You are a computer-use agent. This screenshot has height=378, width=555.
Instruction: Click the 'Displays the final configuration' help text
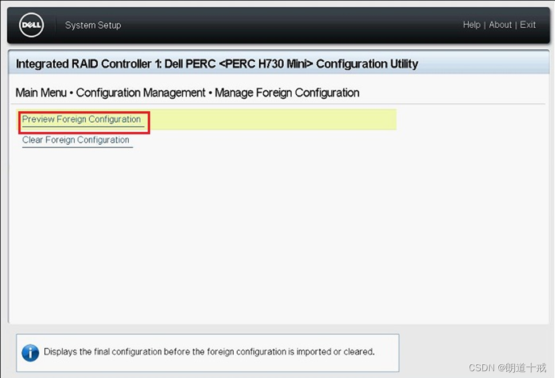coord(209,352)
